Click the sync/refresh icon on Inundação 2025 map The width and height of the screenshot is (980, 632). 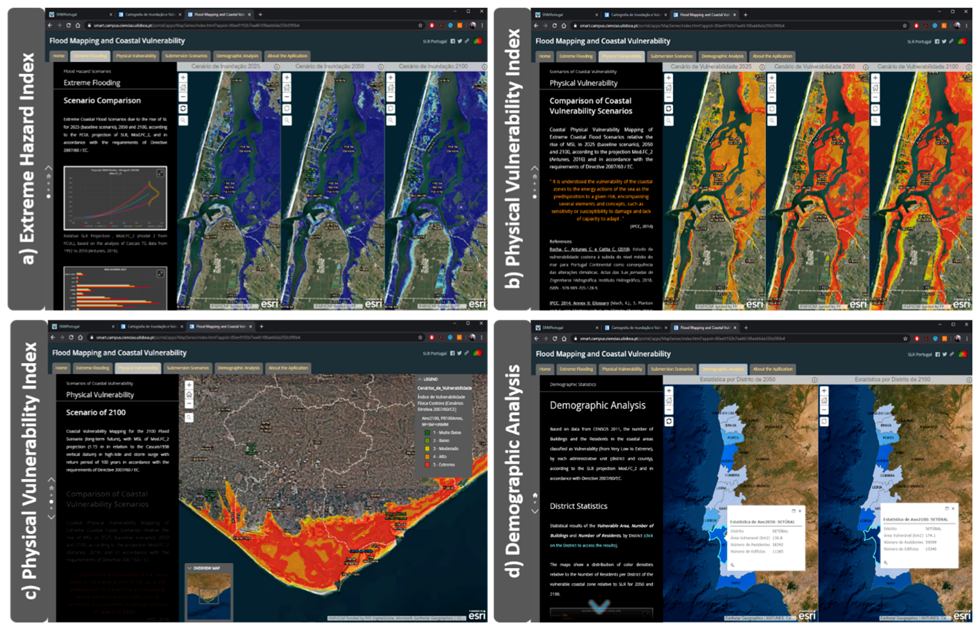pos(183,108)
